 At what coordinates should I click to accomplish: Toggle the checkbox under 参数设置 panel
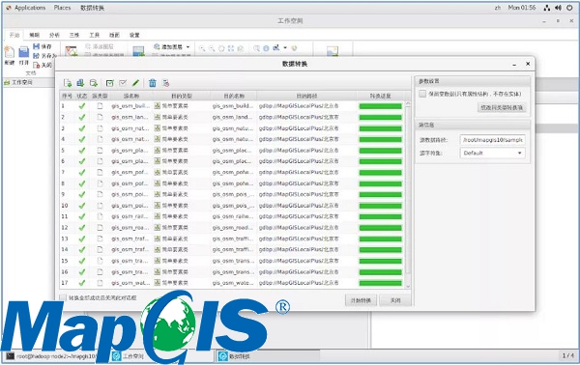point(422,94)
